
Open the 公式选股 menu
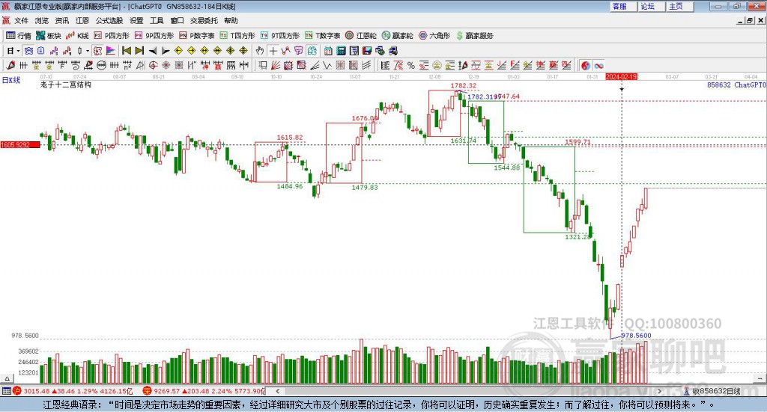[109, 20]
